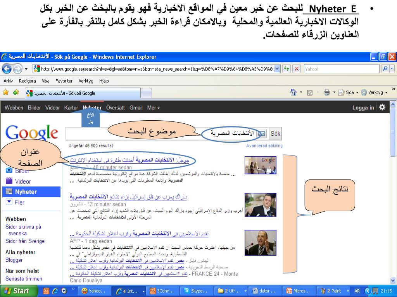The height and width of the screenshot is (297, 397).
Task: Click the browser Back arrow button
Action: point(7,69)
